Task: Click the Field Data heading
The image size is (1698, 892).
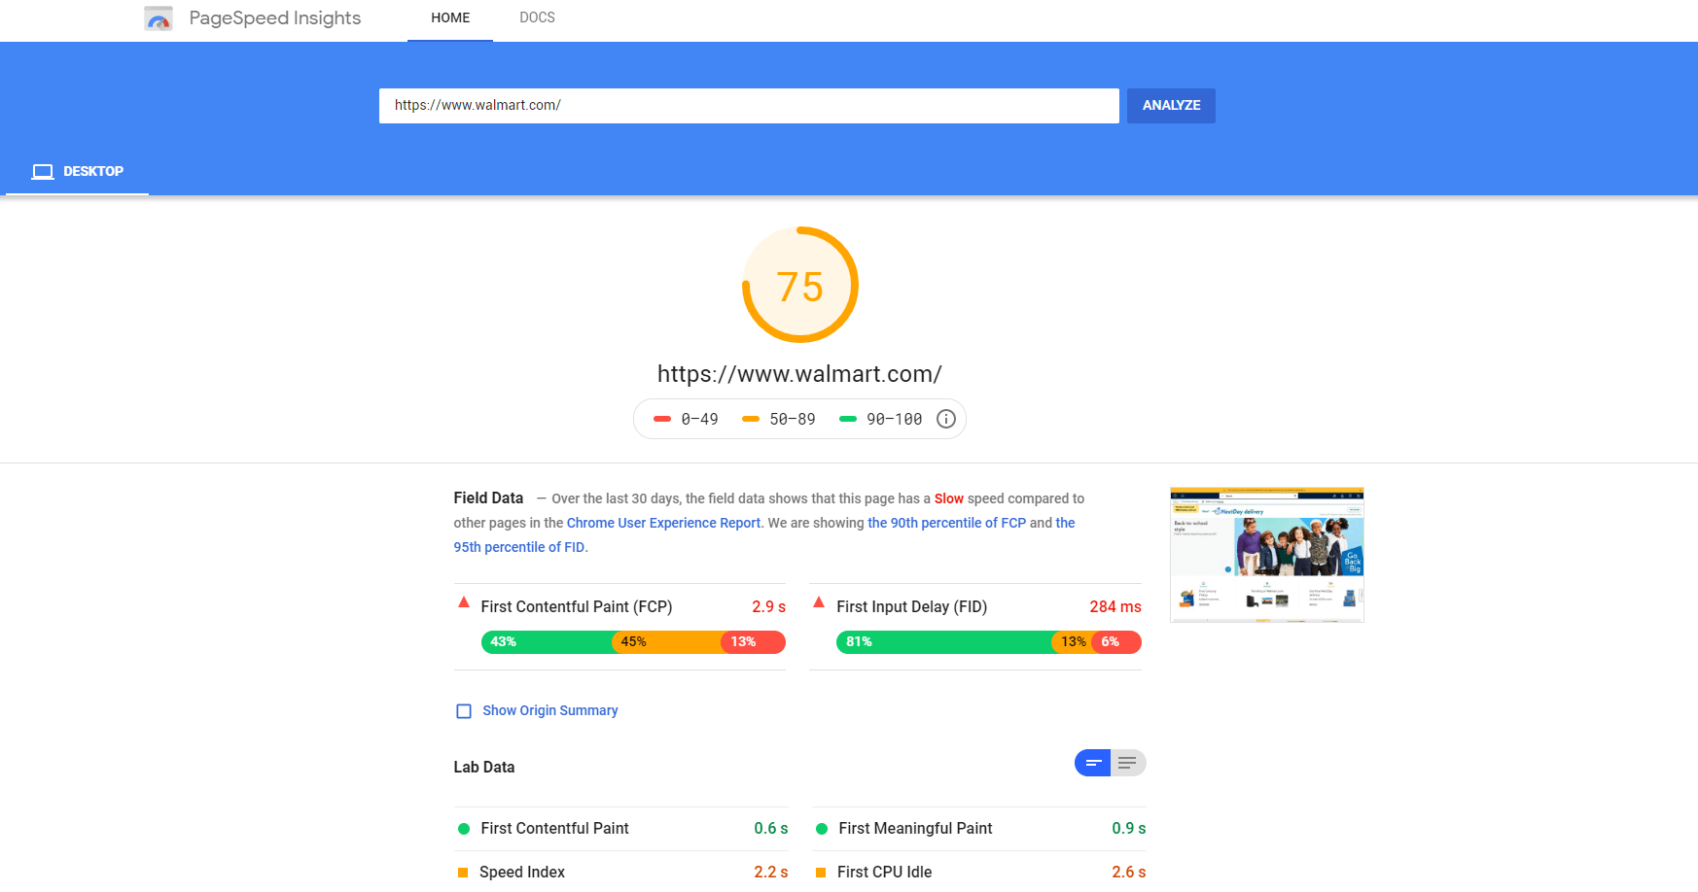Action: tap(488, 498)
